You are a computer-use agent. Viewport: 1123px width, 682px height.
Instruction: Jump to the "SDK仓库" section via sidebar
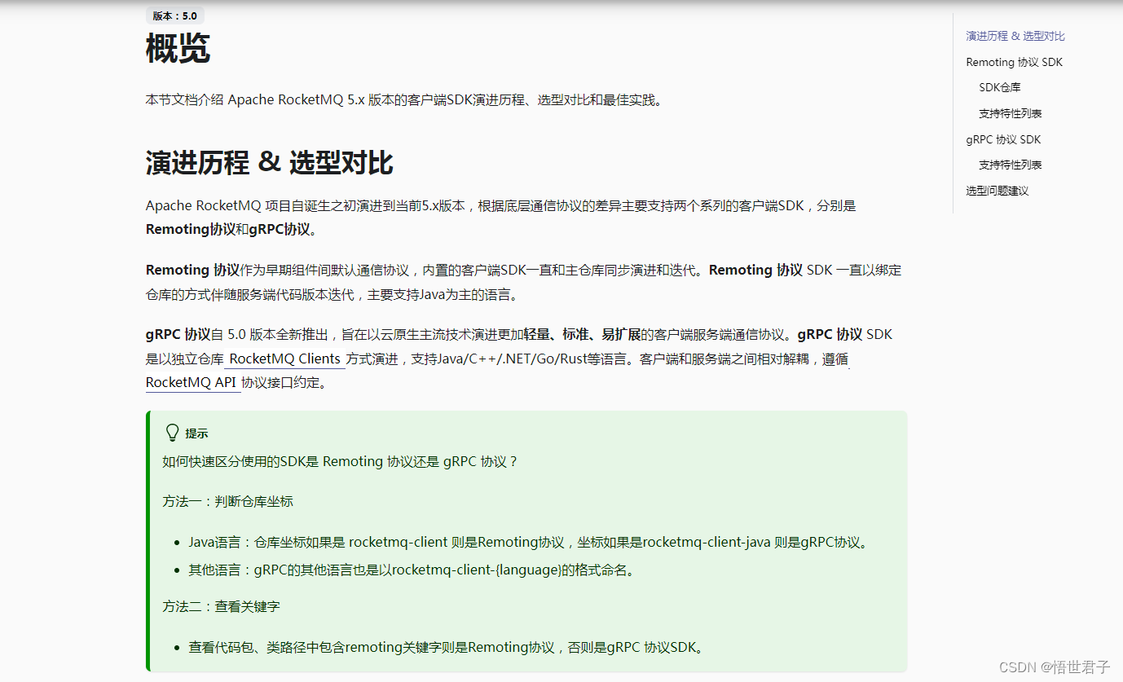(x=1000, y=87)
